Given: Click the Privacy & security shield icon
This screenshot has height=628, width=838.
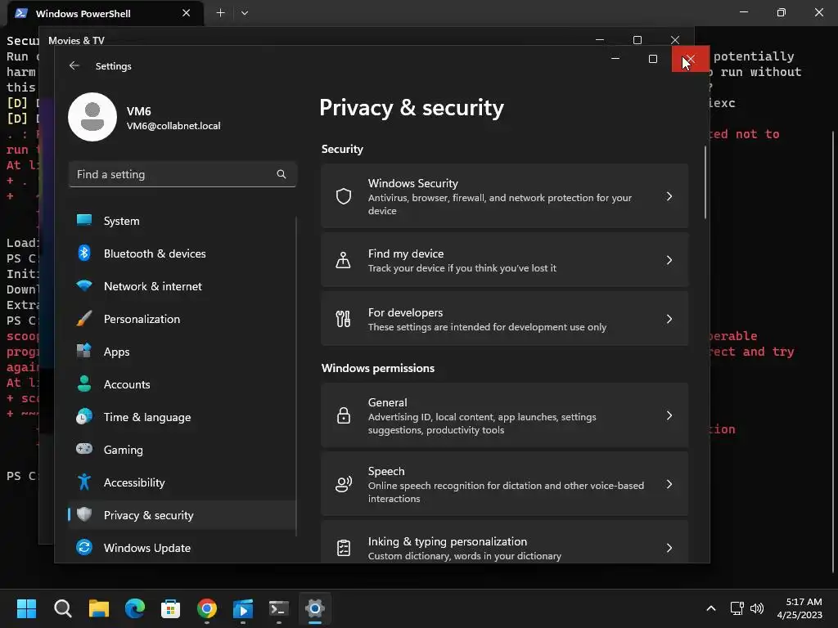Looking at the screenshot, I should pos(84,514).
